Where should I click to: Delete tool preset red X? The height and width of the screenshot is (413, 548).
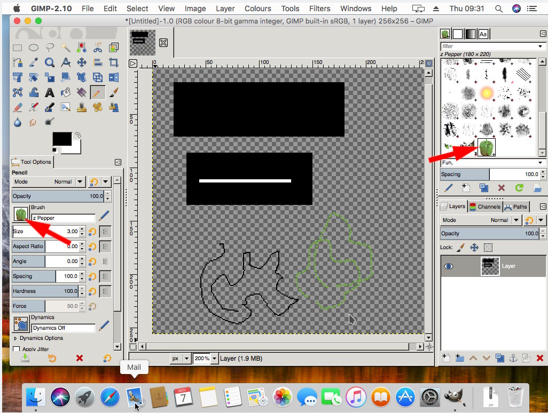click(x=80, y=358)
